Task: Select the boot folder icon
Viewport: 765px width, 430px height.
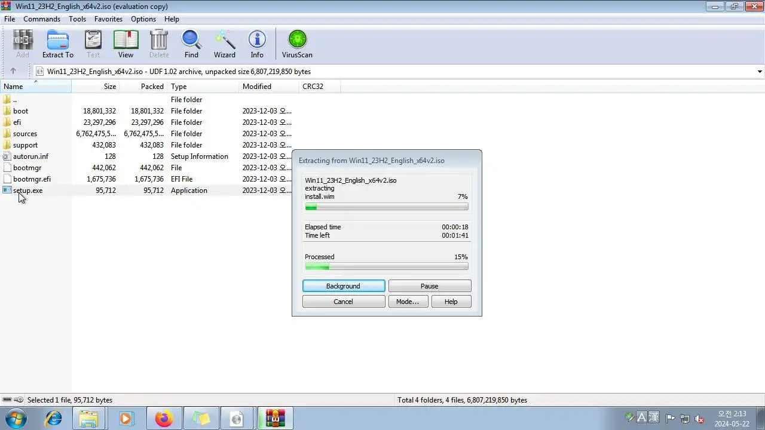Action: click(x=7, y=110)
